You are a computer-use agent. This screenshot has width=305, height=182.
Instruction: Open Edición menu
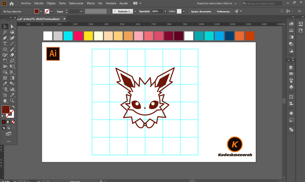point(39,3)
